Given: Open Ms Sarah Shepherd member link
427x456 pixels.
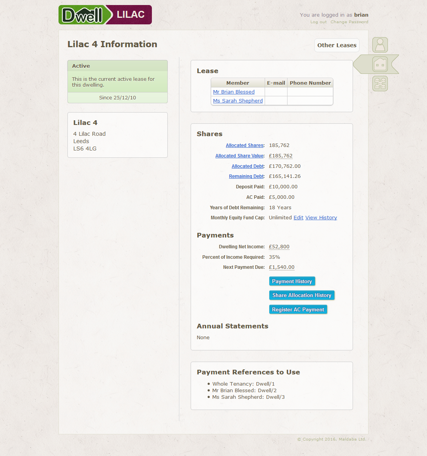Looking at the screenshot, I should pos(238,101).
